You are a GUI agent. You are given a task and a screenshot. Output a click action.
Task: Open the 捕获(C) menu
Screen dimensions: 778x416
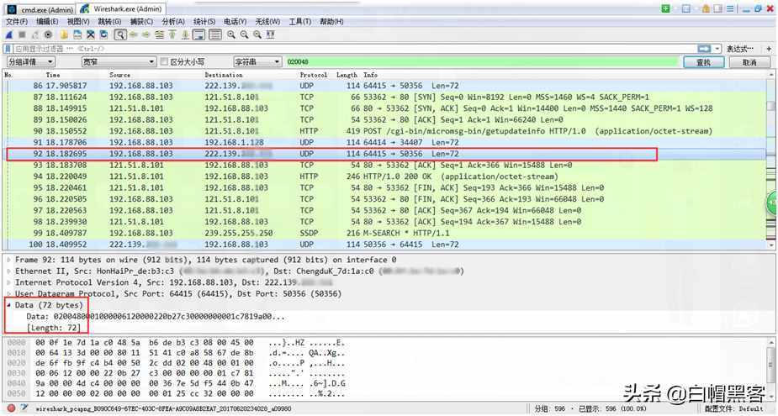coord(141,21)
